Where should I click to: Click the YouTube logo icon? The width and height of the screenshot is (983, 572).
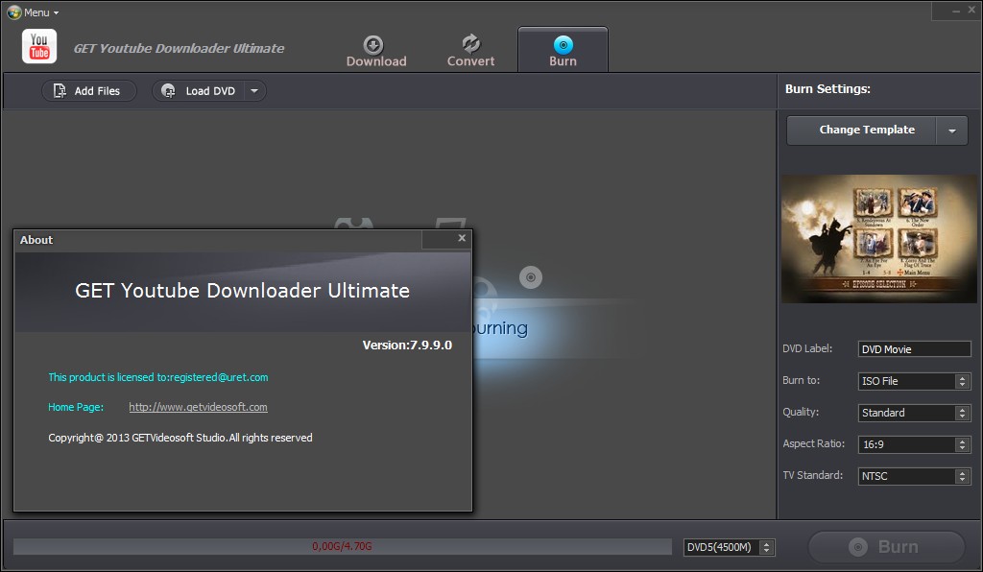tap(39, 46)
